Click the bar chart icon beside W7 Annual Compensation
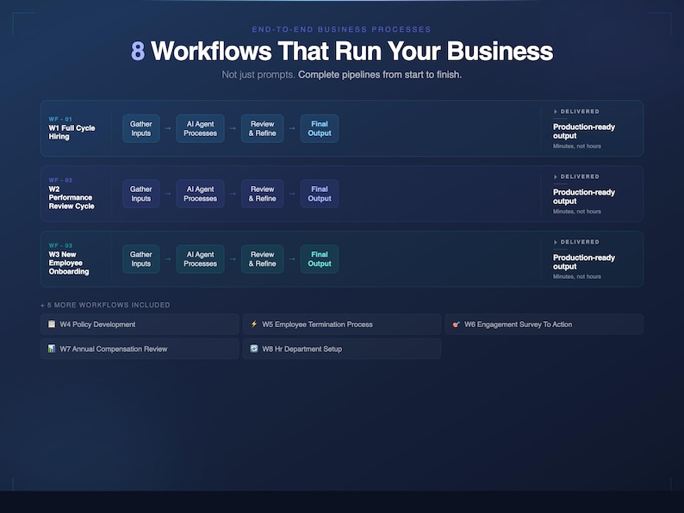Image resolution: width=684 pixels, height=513 pixels. click(x=52, y=349)
